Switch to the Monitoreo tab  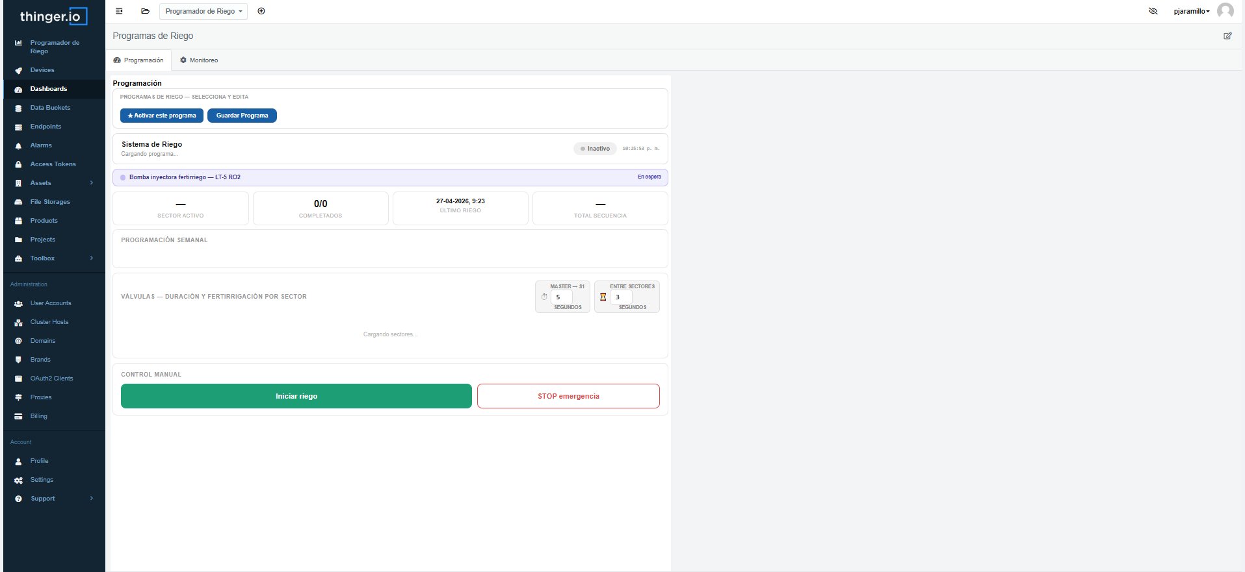(199, 60)
